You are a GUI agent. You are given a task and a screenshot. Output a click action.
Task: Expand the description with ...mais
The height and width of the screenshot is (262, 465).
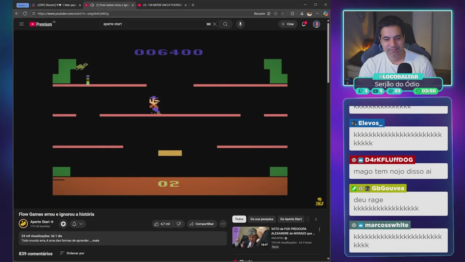click(x=94, y=241)
